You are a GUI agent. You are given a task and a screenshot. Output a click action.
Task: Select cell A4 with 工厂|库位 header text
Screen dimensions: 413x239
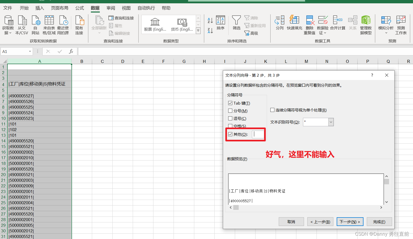(x=40, y=84)
